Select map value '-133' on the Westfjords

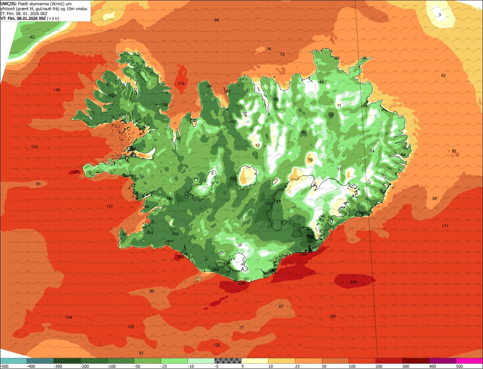click(x=112, y=95)
